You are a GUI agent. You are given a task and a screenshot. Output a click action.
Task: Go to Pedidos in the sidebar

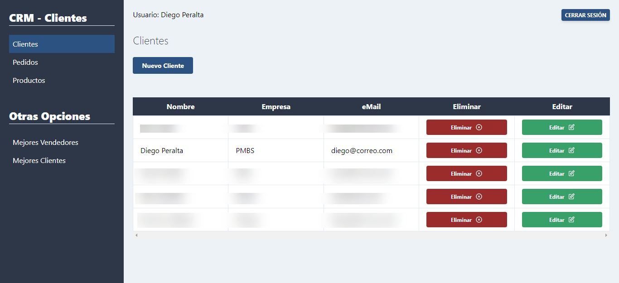click(62, 62)
